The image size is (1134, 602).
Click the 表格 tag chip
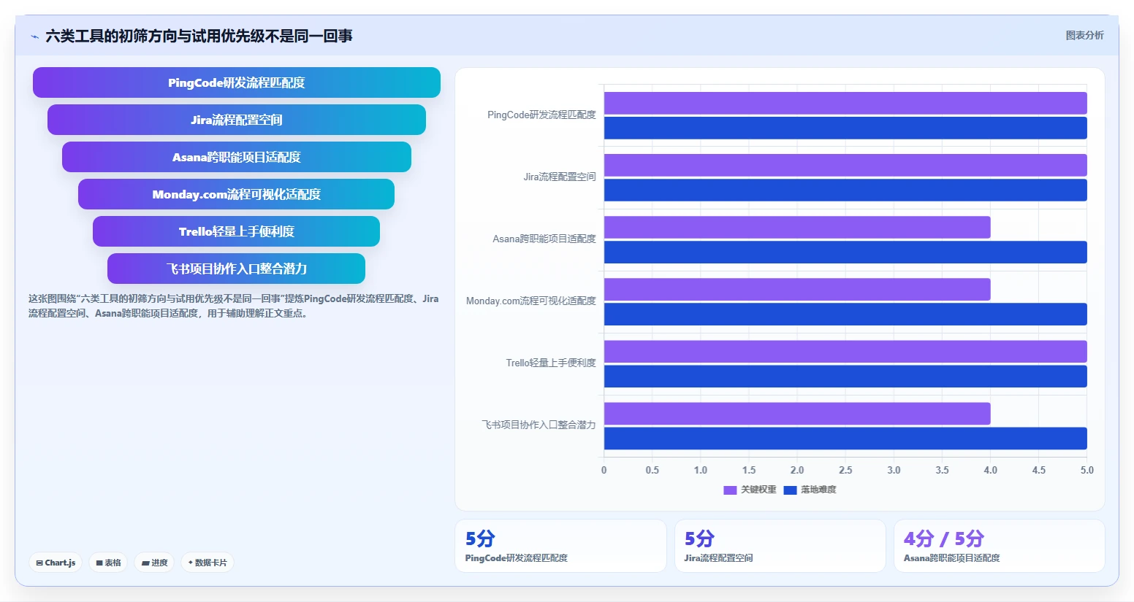point(108,563)
